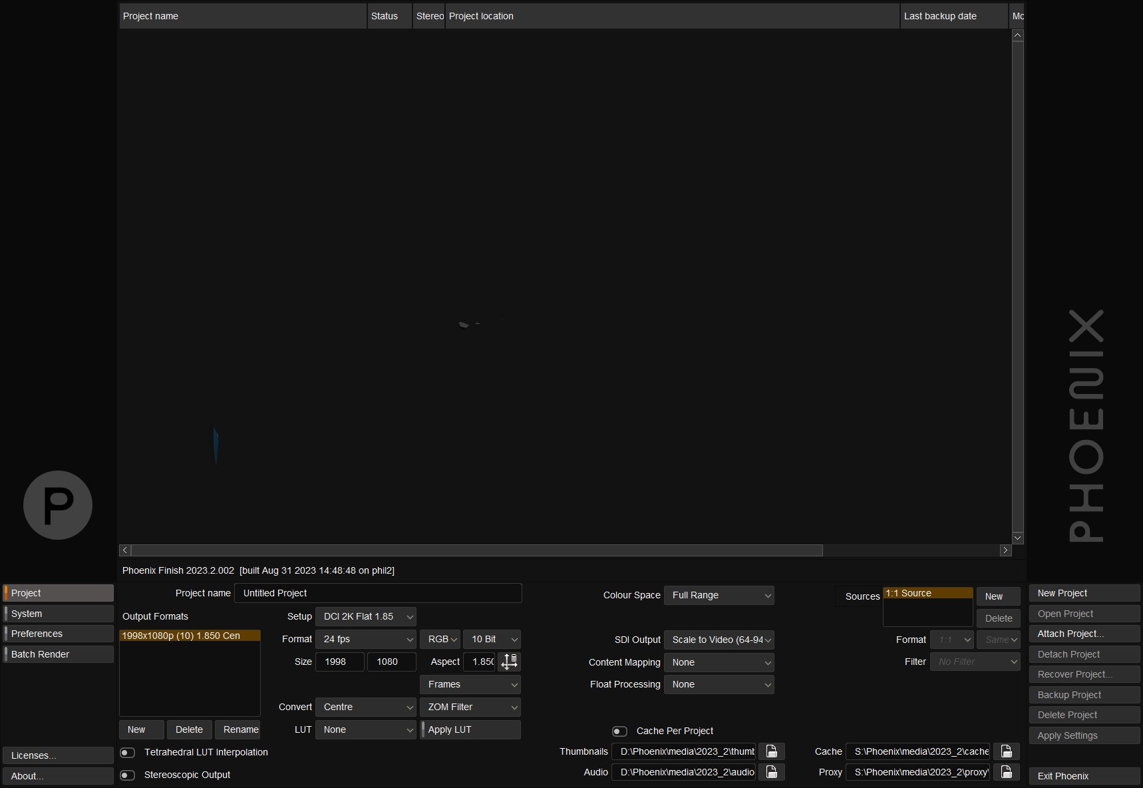Toggle Tetrahedral LUT Interpolation switch

(127, 753)
